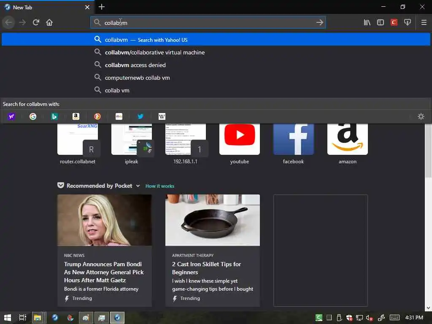Select the New Tab tab
Image resolution: width=432 pixels, height=324 pixels.
47,7
